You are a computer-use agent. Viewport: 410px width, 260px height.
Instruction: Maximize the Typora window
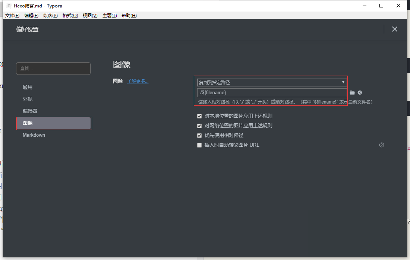click(x=381, y=6)
